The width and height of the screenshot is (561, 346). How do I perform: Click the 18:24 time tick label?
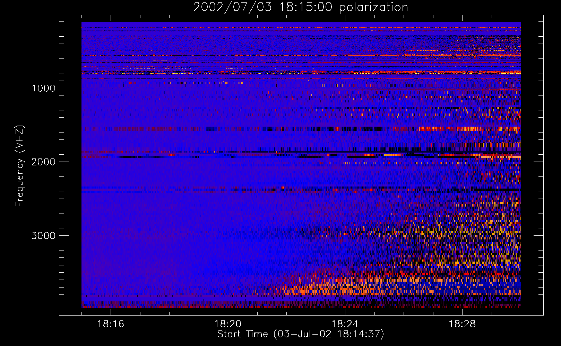(x=345, y=324)
